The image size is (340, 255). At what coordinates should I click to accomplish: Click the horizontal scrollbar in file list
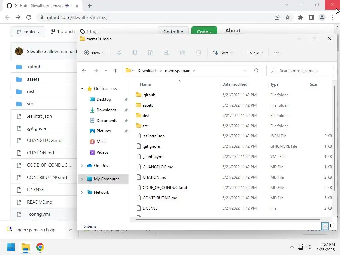coord(228,220)
